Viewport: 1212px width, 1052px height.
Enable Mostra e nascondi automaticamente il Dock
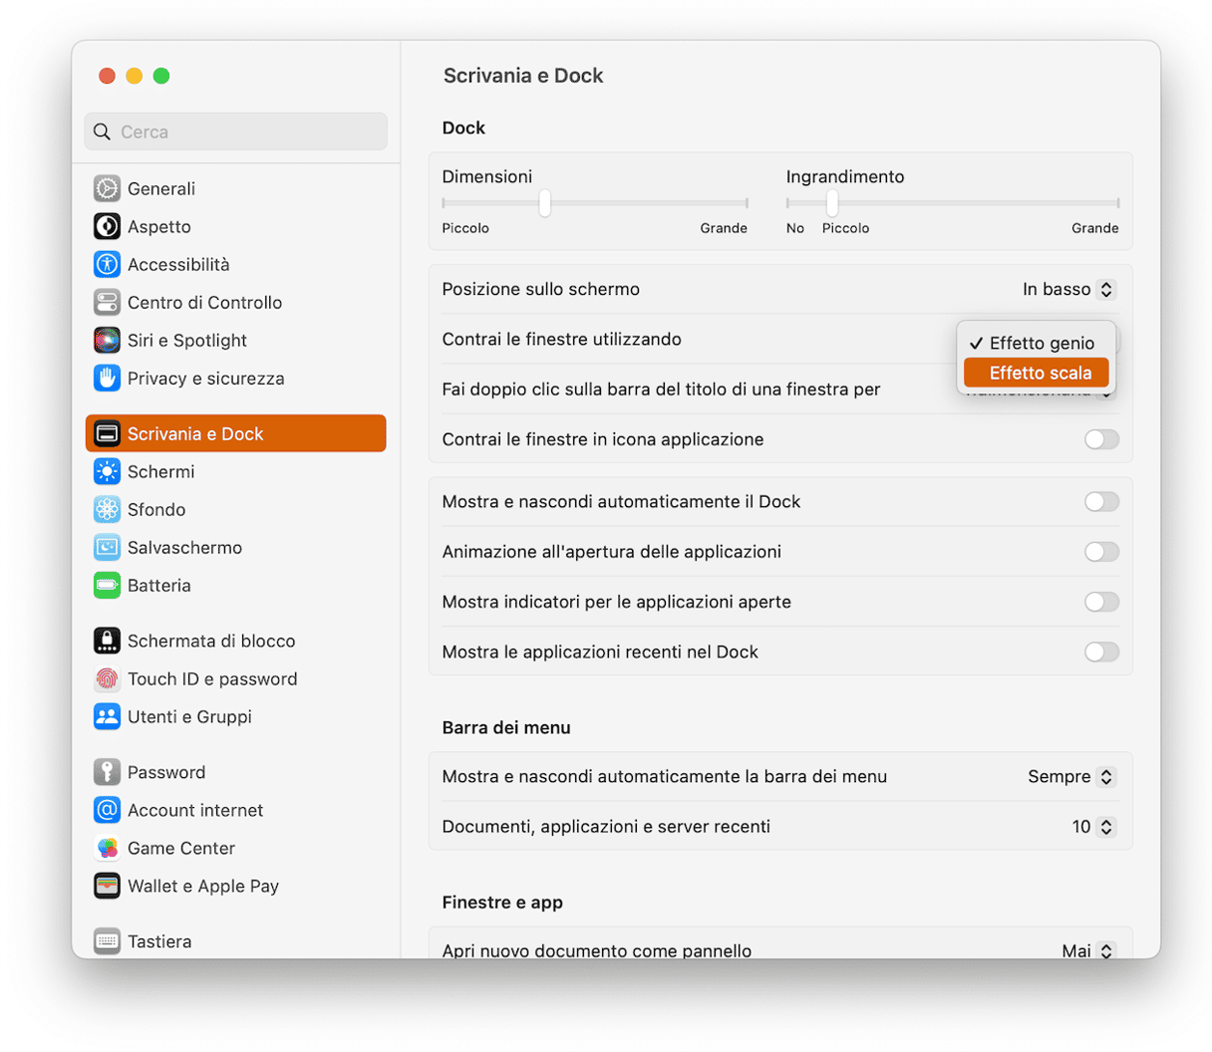[x=1100, y=501]
